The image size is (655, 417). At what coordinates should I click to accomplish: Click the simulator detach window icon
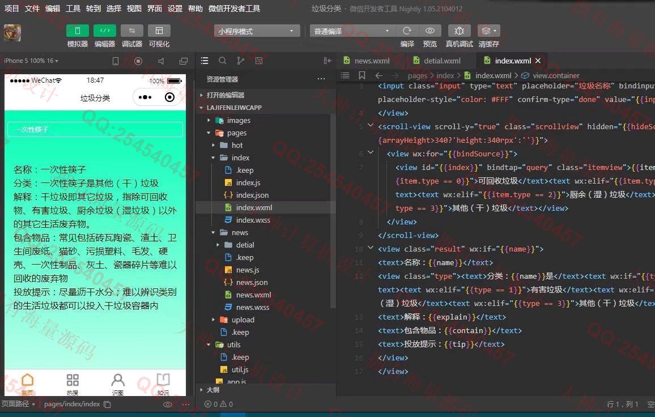pos(184,61)
